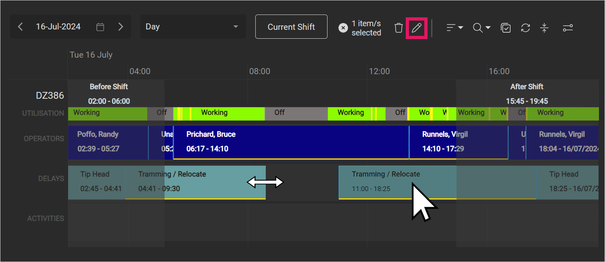Click the DZ386 equipment label
Image resolution: width=605 pixels, height=262 pixels.
tap(50, 96)
